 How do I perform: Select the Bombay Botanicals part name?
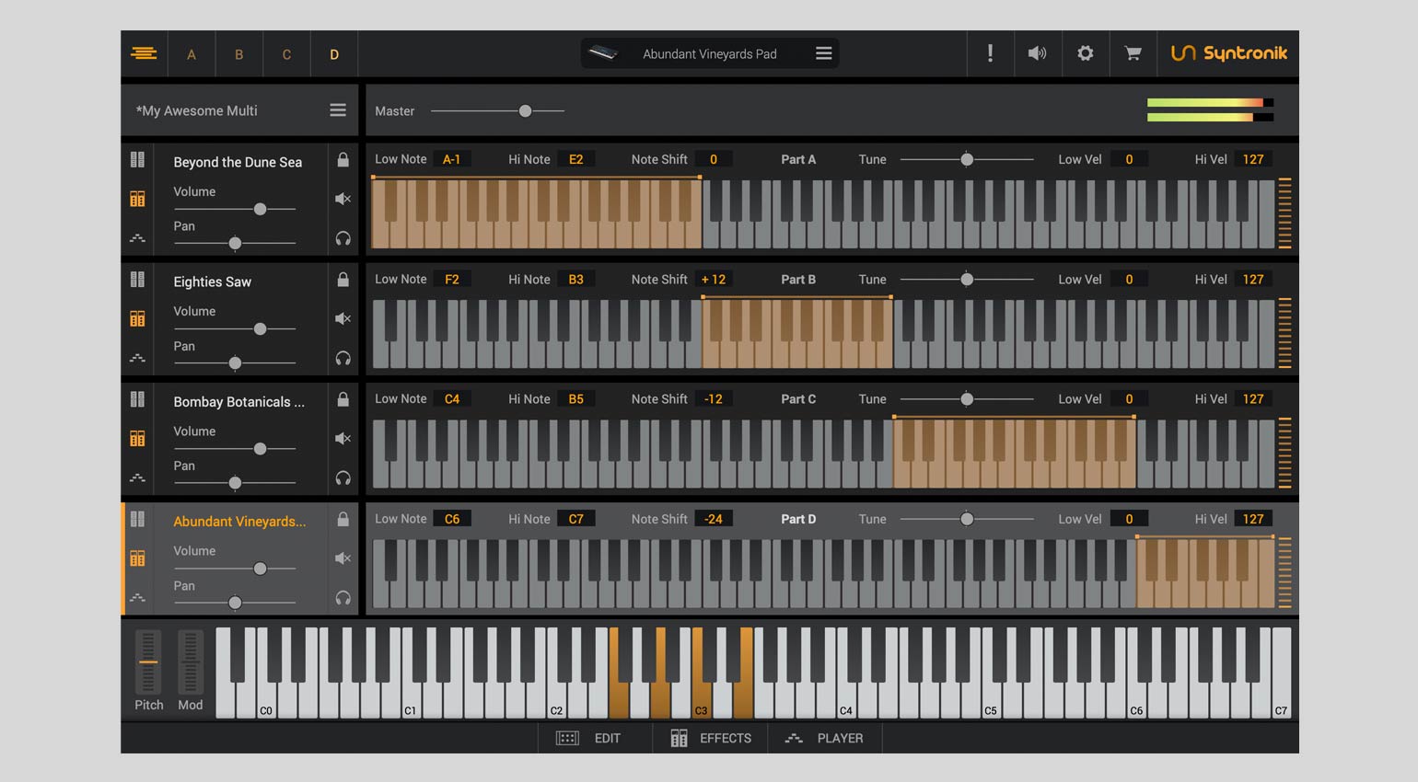pos(238,401)
